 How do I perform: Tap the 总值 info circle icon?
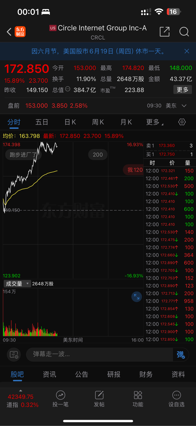68,89
